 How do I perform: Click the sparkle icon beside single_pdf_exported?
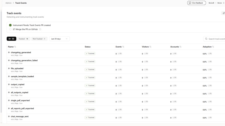(9, 100)
